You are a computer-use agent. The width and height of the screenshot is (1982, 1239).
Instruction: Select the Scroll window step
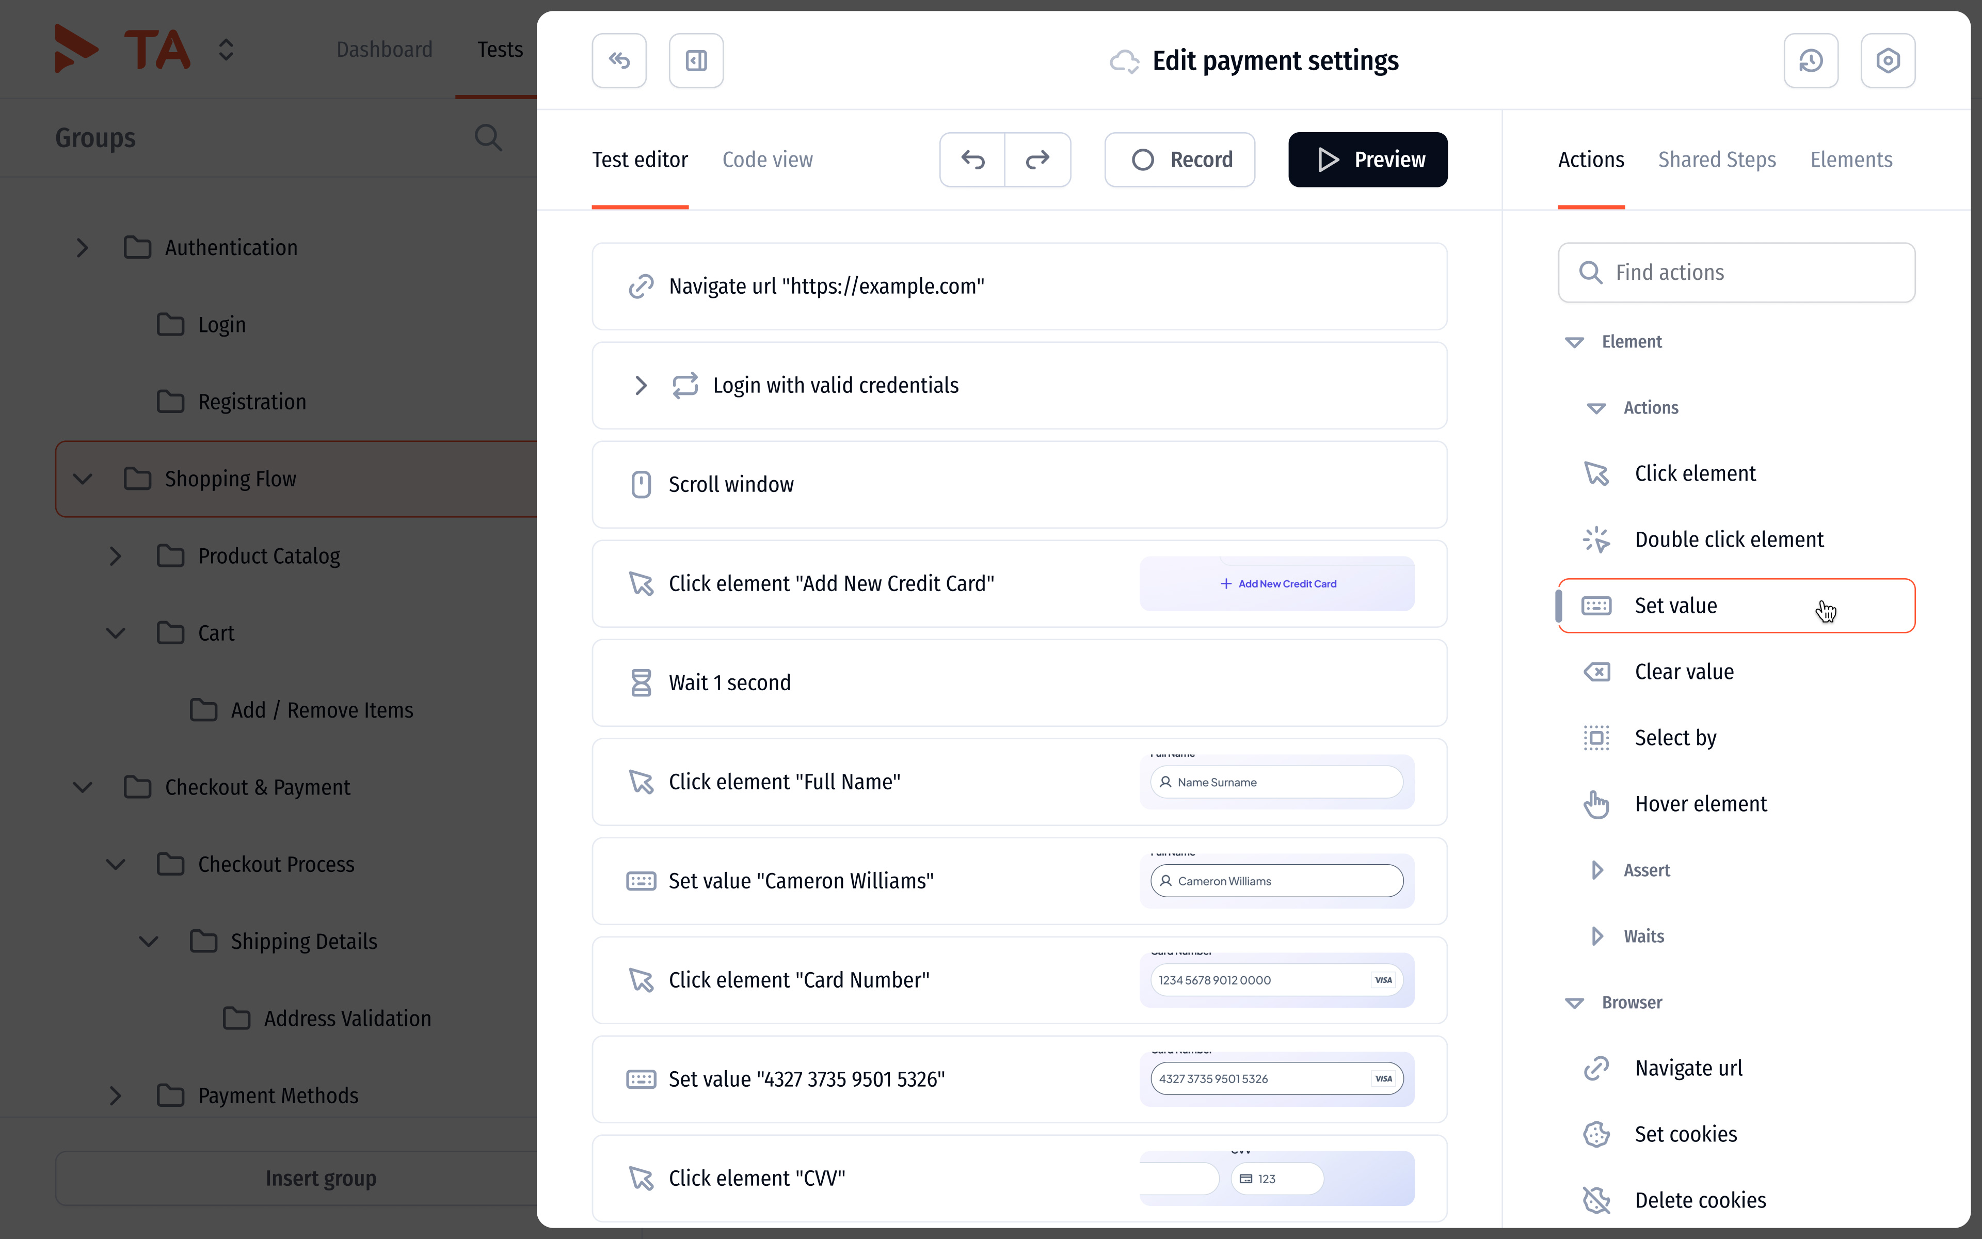[x=1019, y=485]
